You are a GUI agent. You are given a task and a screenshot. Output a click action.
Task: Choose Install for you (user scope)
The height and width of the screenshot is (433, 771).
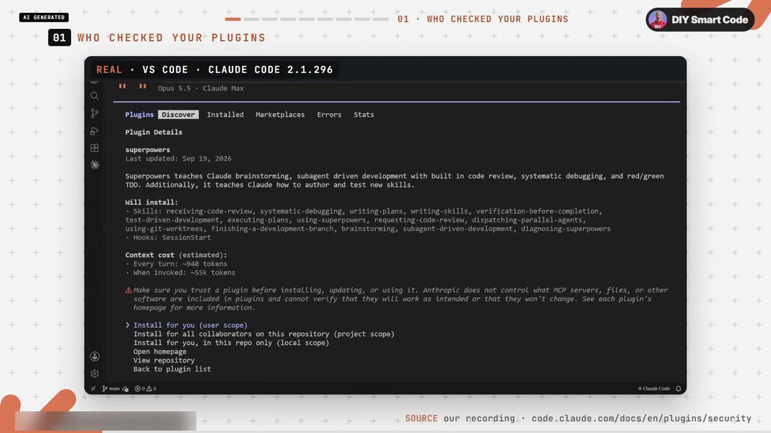190,325
